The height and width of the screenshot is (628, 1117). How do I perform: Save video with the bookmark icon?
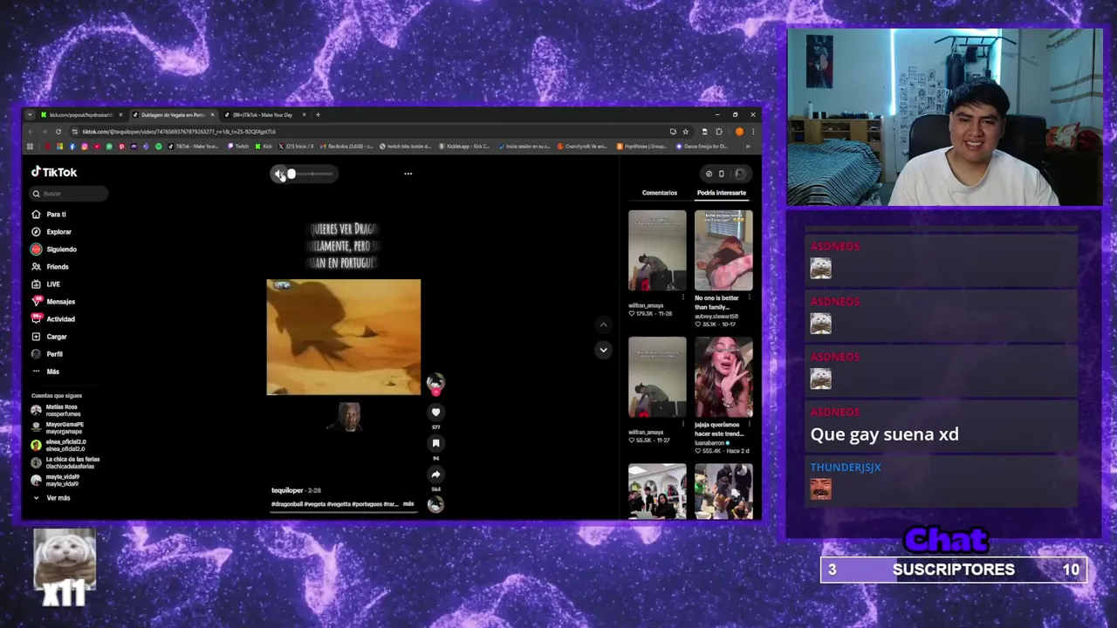[x=435, y=443]
